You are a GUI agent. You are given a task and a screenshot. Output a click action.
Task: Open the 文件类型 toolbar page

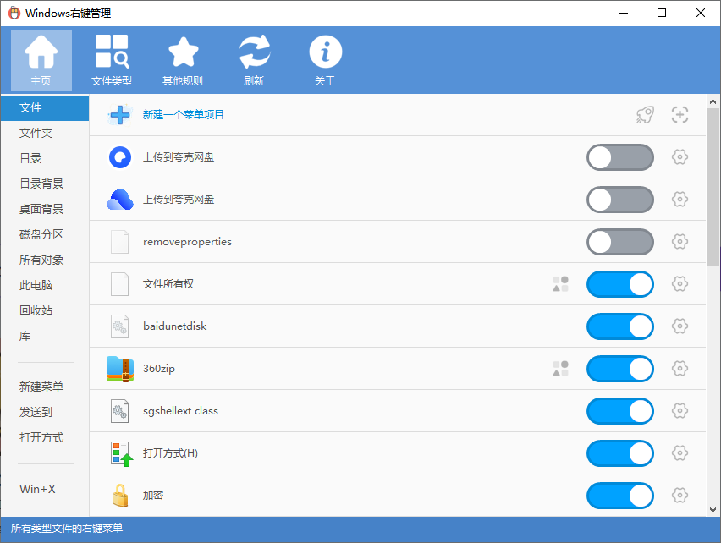[112, 60]
